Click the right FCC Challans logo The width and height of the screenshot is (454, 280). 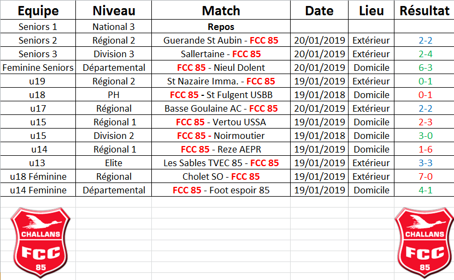coord(424,242)
